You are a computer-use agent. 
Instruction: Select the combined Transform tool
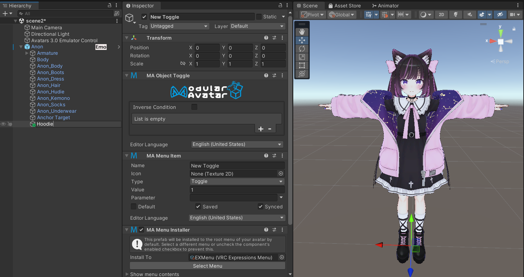302,73
